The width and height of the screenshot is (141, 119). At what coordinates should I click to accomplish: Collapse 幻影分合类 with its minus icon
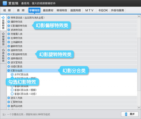pyautogui.click(x=9, y=71)
